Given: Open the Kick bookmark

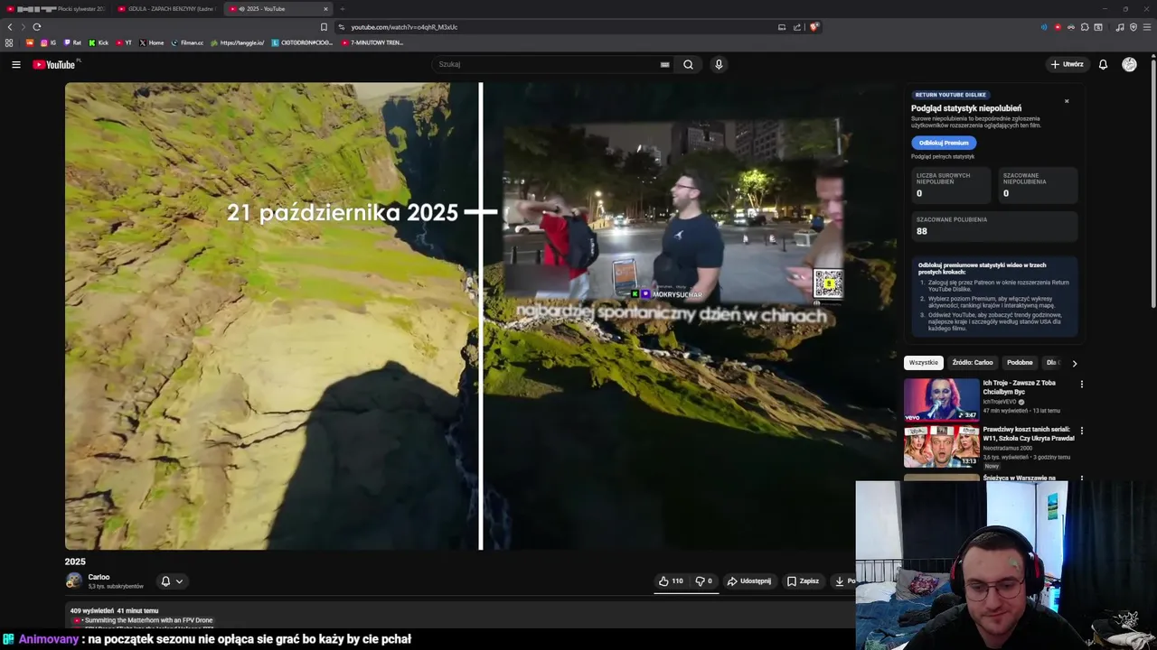Looking at the screenshot, I should point(99,42).
